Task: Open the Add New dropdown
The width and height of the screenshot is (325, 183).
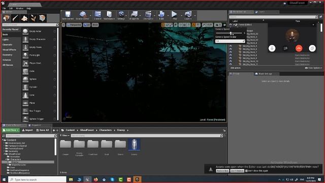Action: pos(11,130)
